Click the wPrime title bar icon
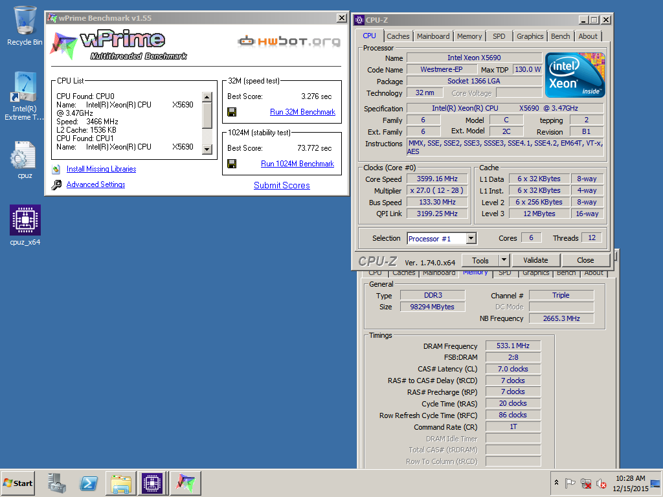 pos(52,17)
